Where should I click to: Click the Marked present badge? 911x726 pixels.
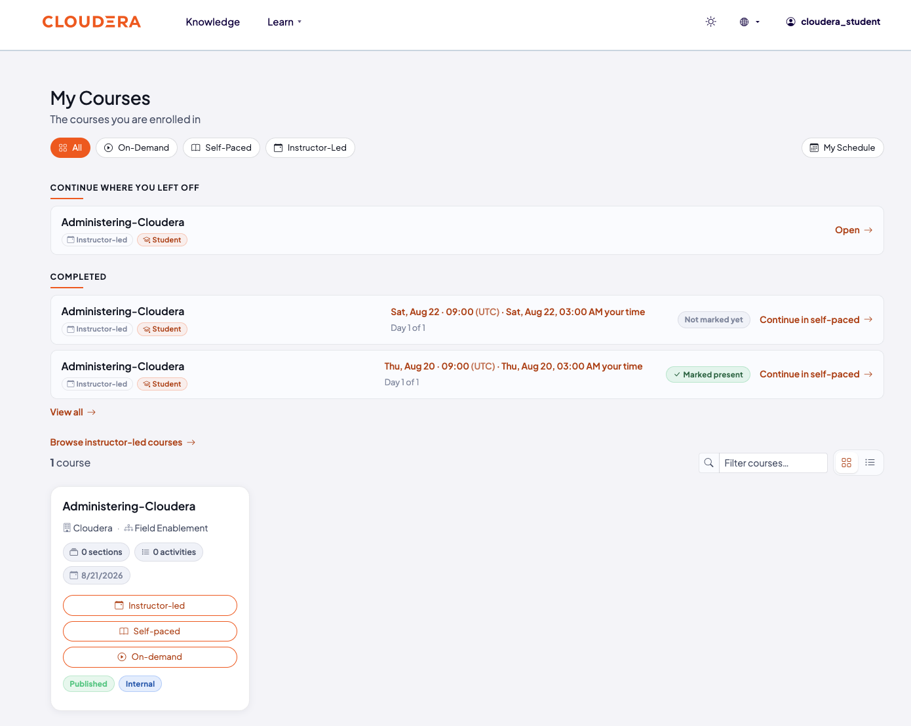point(708,374)
